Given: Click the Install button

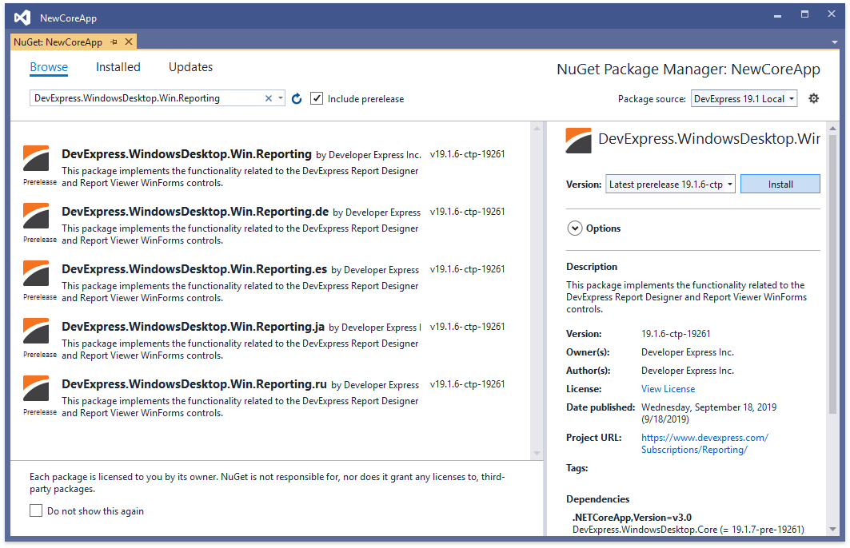Looking at the screenshot, I should (x=780, y=185).
